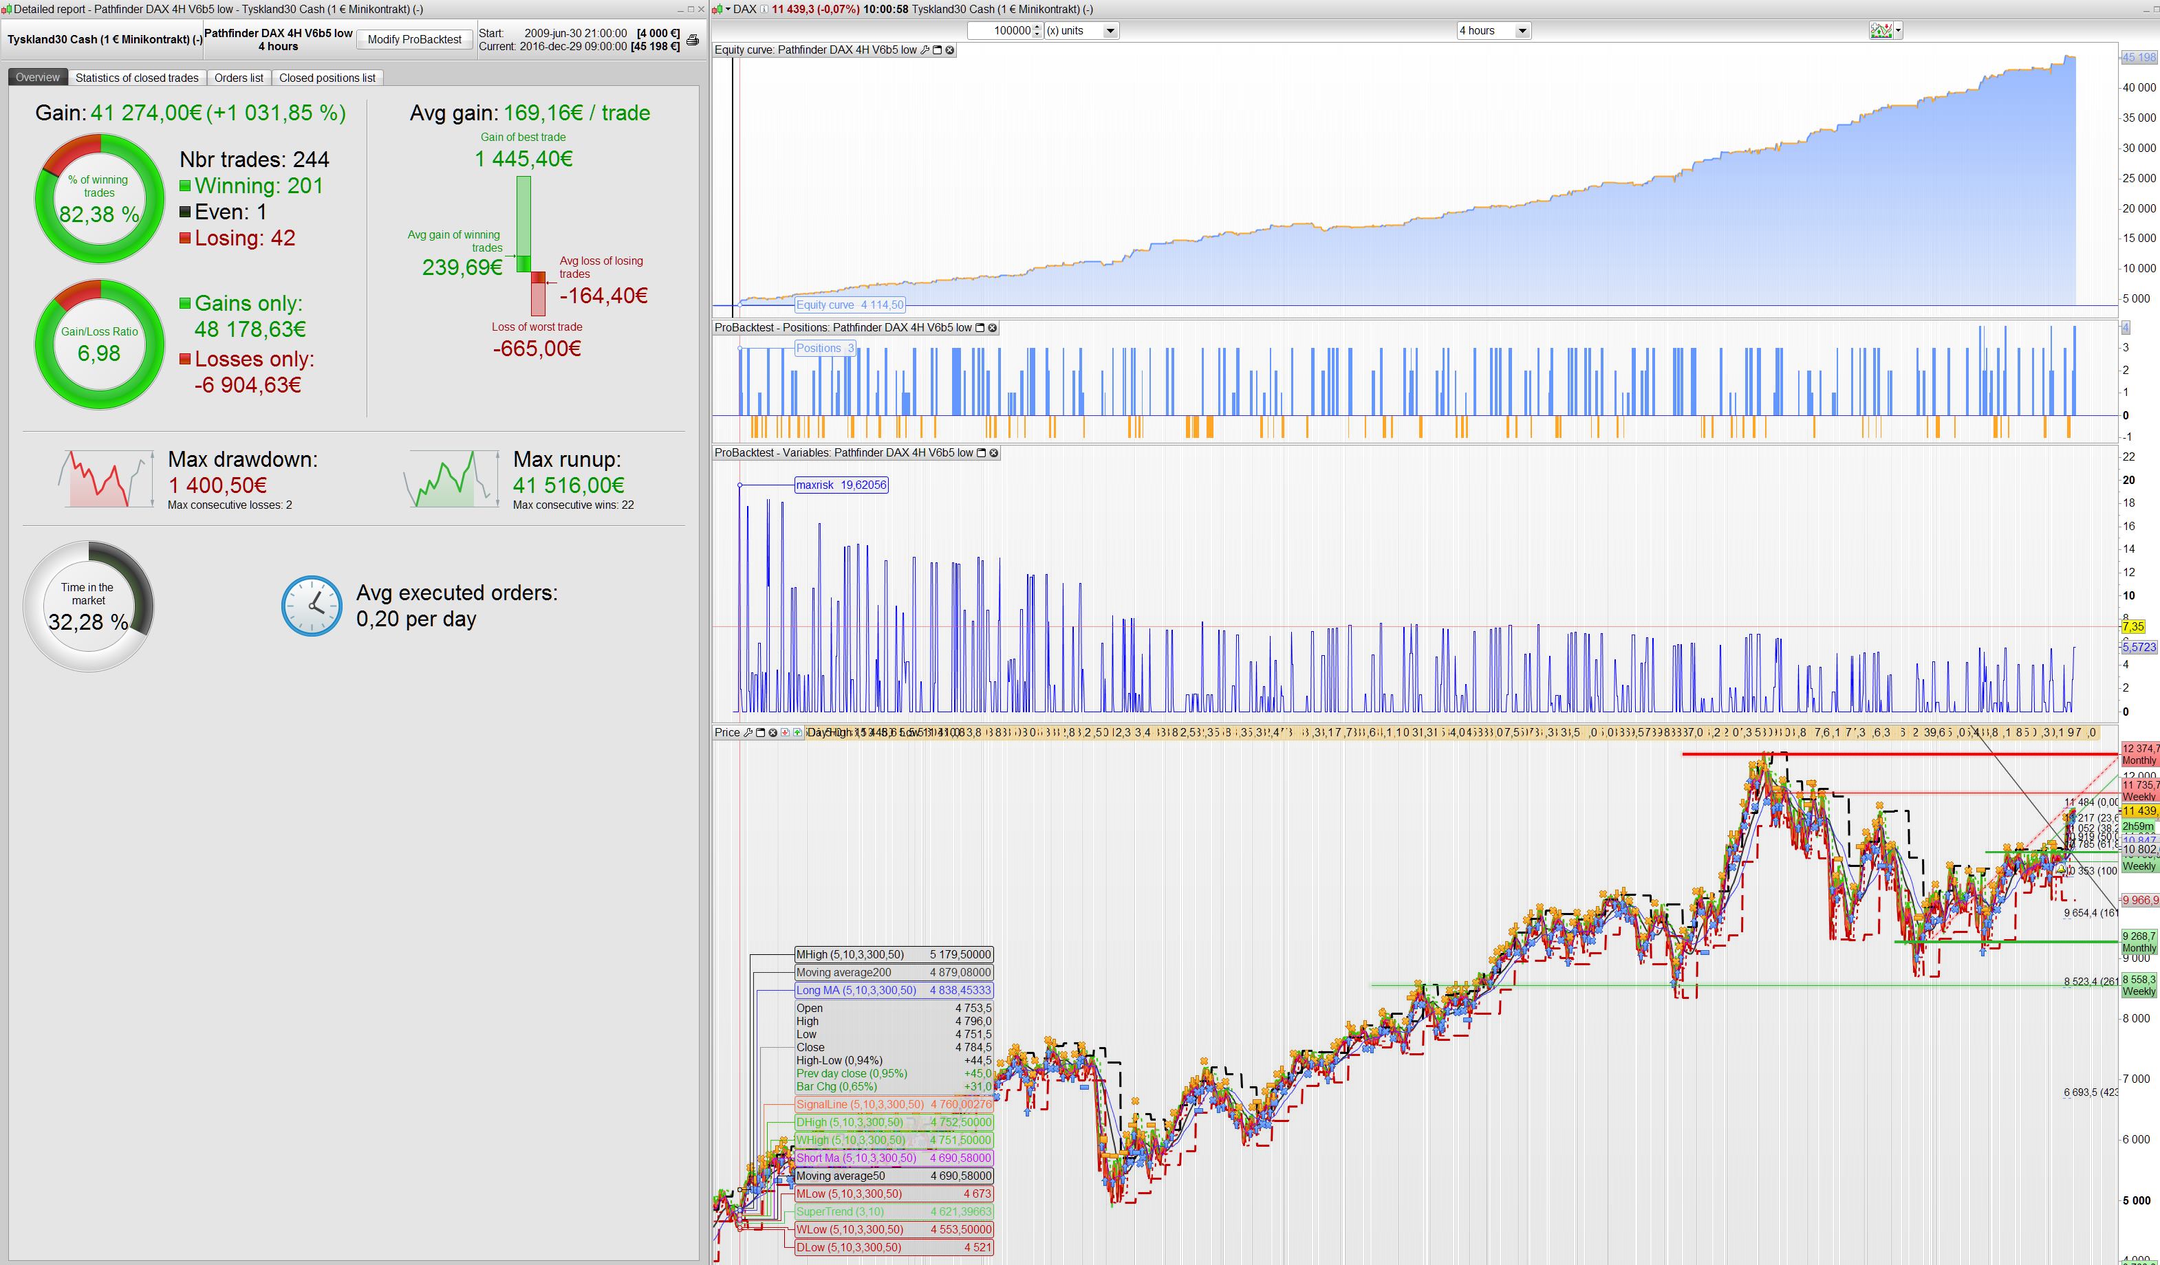The height and width of the screenshot is (1265, 2160).
Task: Expand the (x) units dropdown
Action: tap(1109, 31)
